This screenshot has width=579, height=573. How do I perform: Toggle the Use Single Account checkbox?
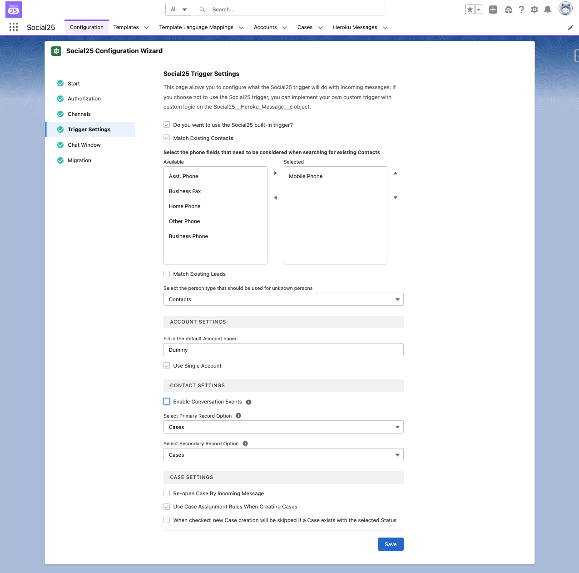tap(167, 366)
